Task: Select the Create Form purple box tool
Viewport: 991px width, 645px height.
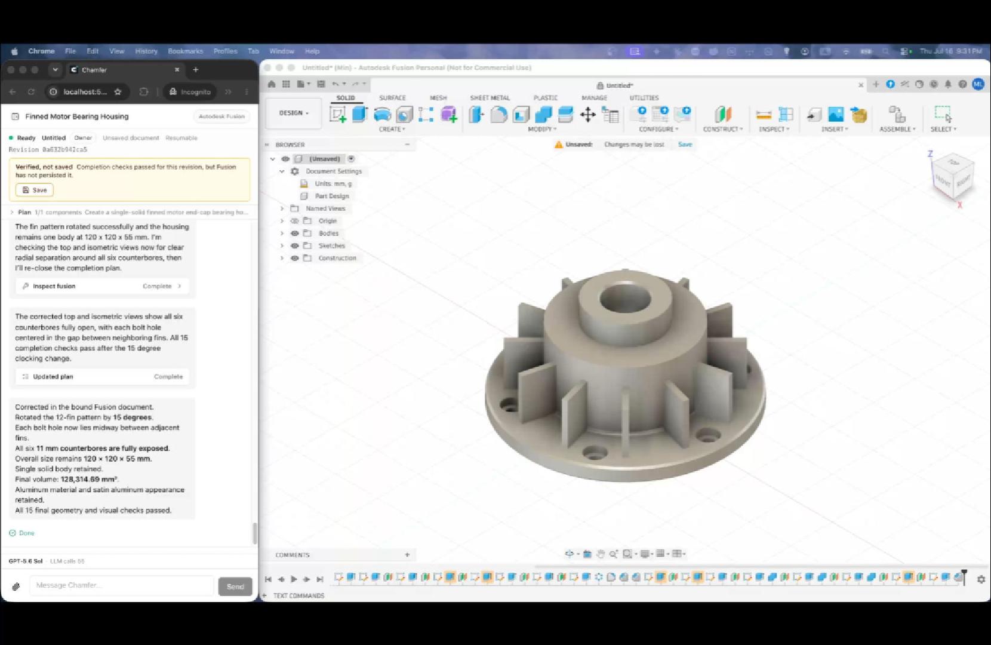Action: [448, 114]
